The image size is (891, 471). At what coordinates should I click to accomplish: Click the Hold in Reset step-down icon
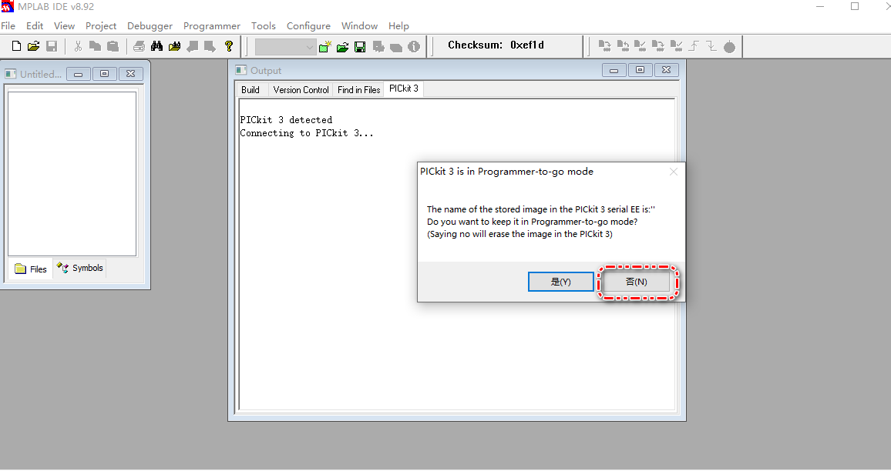(x=711, y=46)
